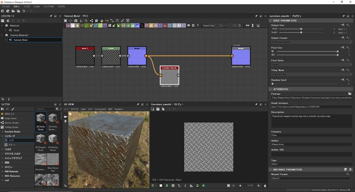Toggle the tiling grid icon in 2D view
The image size is (355, 192).
(173, 186)
